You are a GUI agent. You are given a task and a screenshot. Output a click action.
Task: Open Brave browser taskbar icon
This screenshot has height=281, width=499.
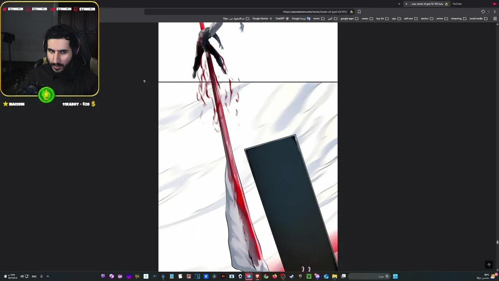pyautogui.click(x=257, y=276)
